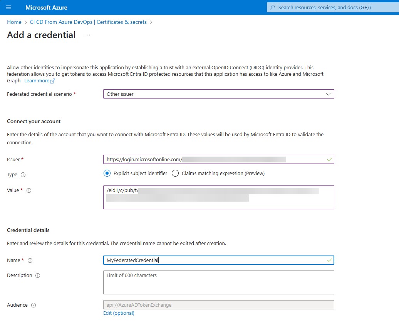Click the info icon next to Value
Screen dimensions: 399x324
click(29, 190)
